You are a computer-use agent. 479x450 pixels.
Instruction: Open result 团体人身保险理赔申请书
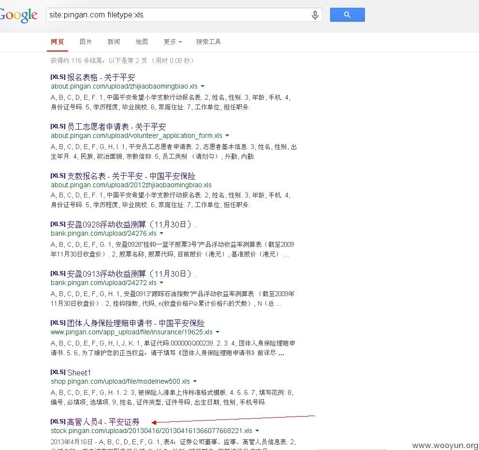tap(136, 323)
